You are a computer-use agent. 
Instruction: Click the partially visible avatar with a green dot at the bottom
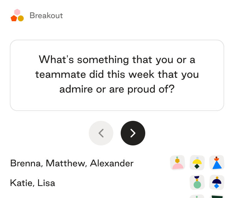coord(197,196)
